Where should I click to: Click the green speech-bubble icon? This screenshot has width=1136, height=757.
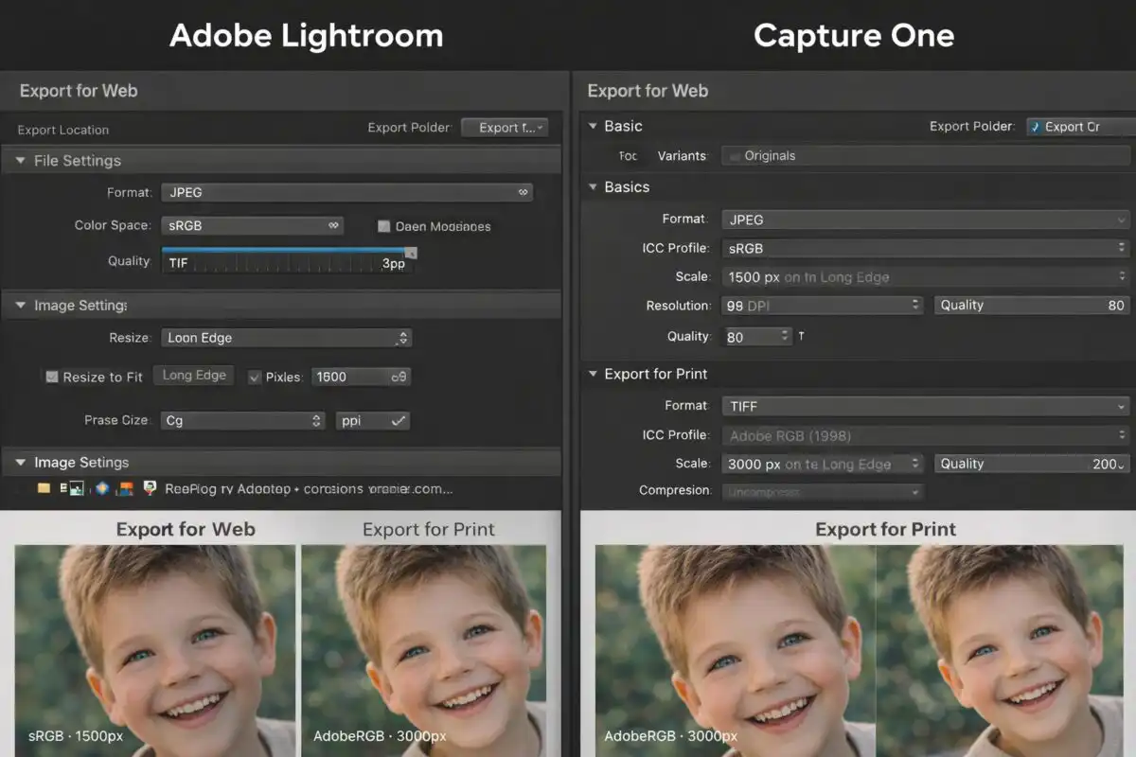149,489
